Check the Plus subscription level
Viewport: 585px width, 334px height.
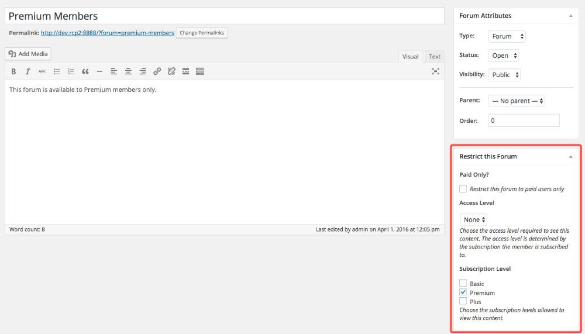463,301
